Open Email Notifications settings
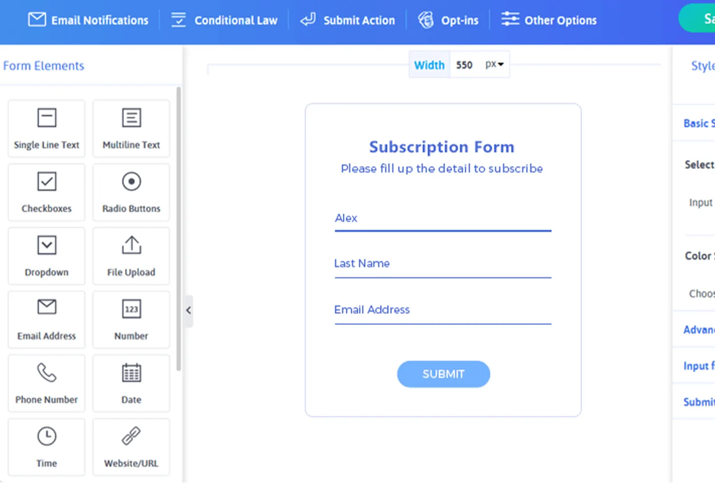715x483 pixels. pos(88,20)
